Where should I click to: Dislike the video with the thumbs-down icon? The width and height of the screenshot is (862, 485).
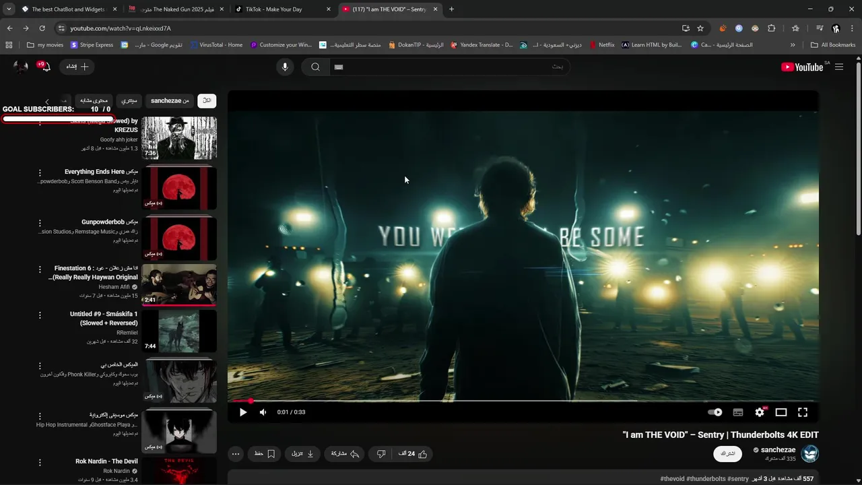380,454
